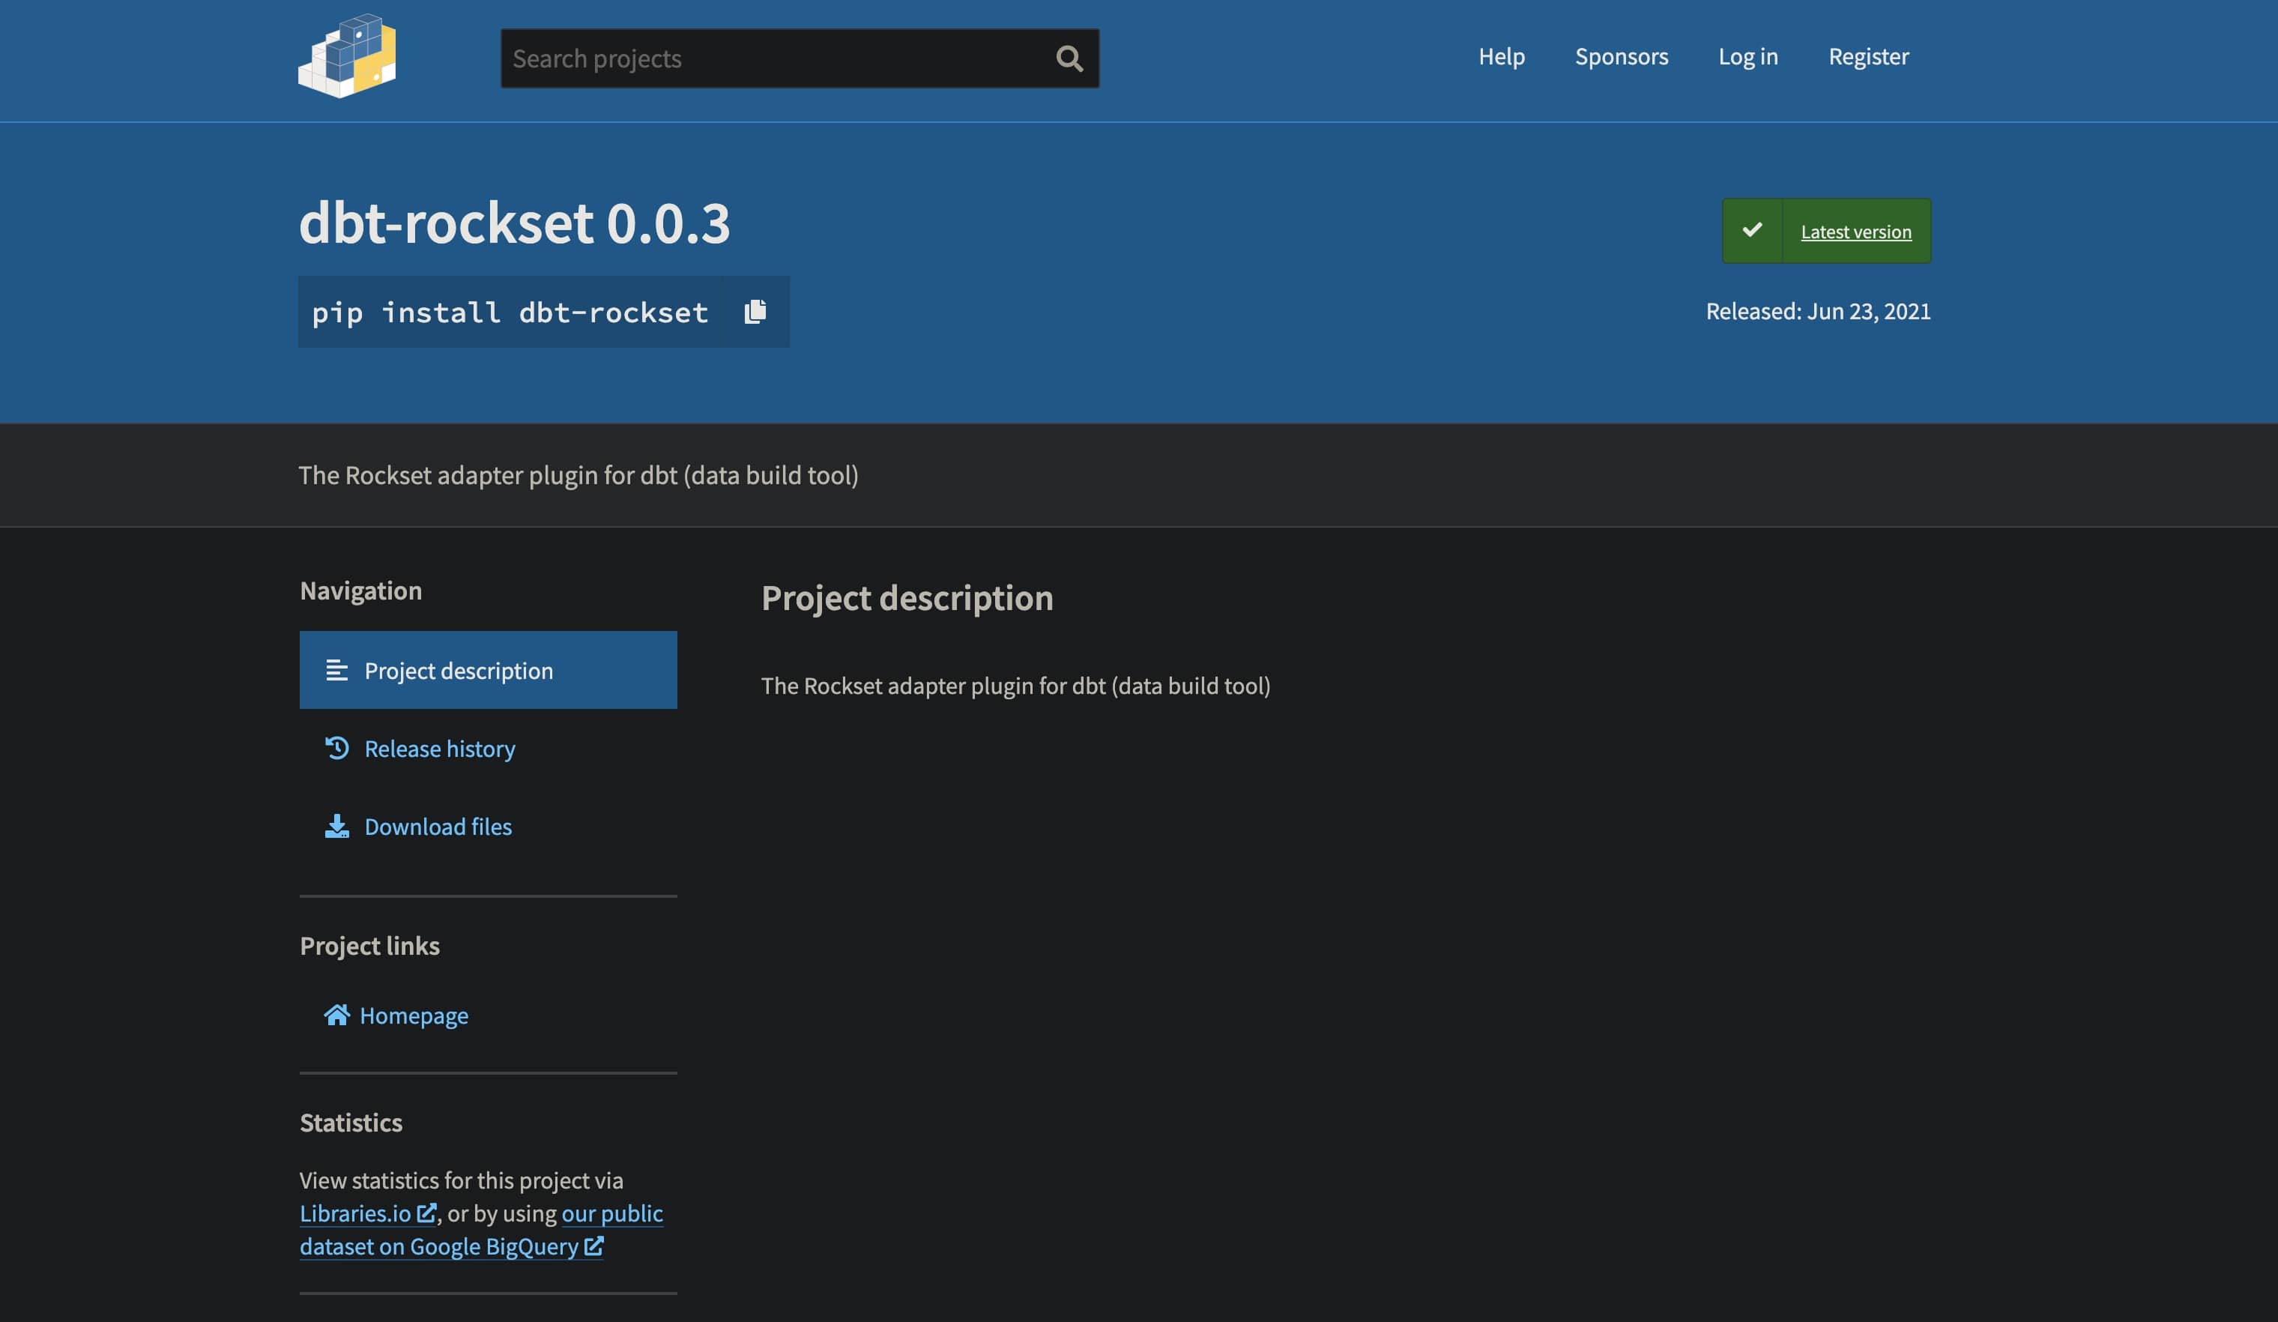Select the Project description navigation item
2278x1322 pixels.
coord(488,668)
